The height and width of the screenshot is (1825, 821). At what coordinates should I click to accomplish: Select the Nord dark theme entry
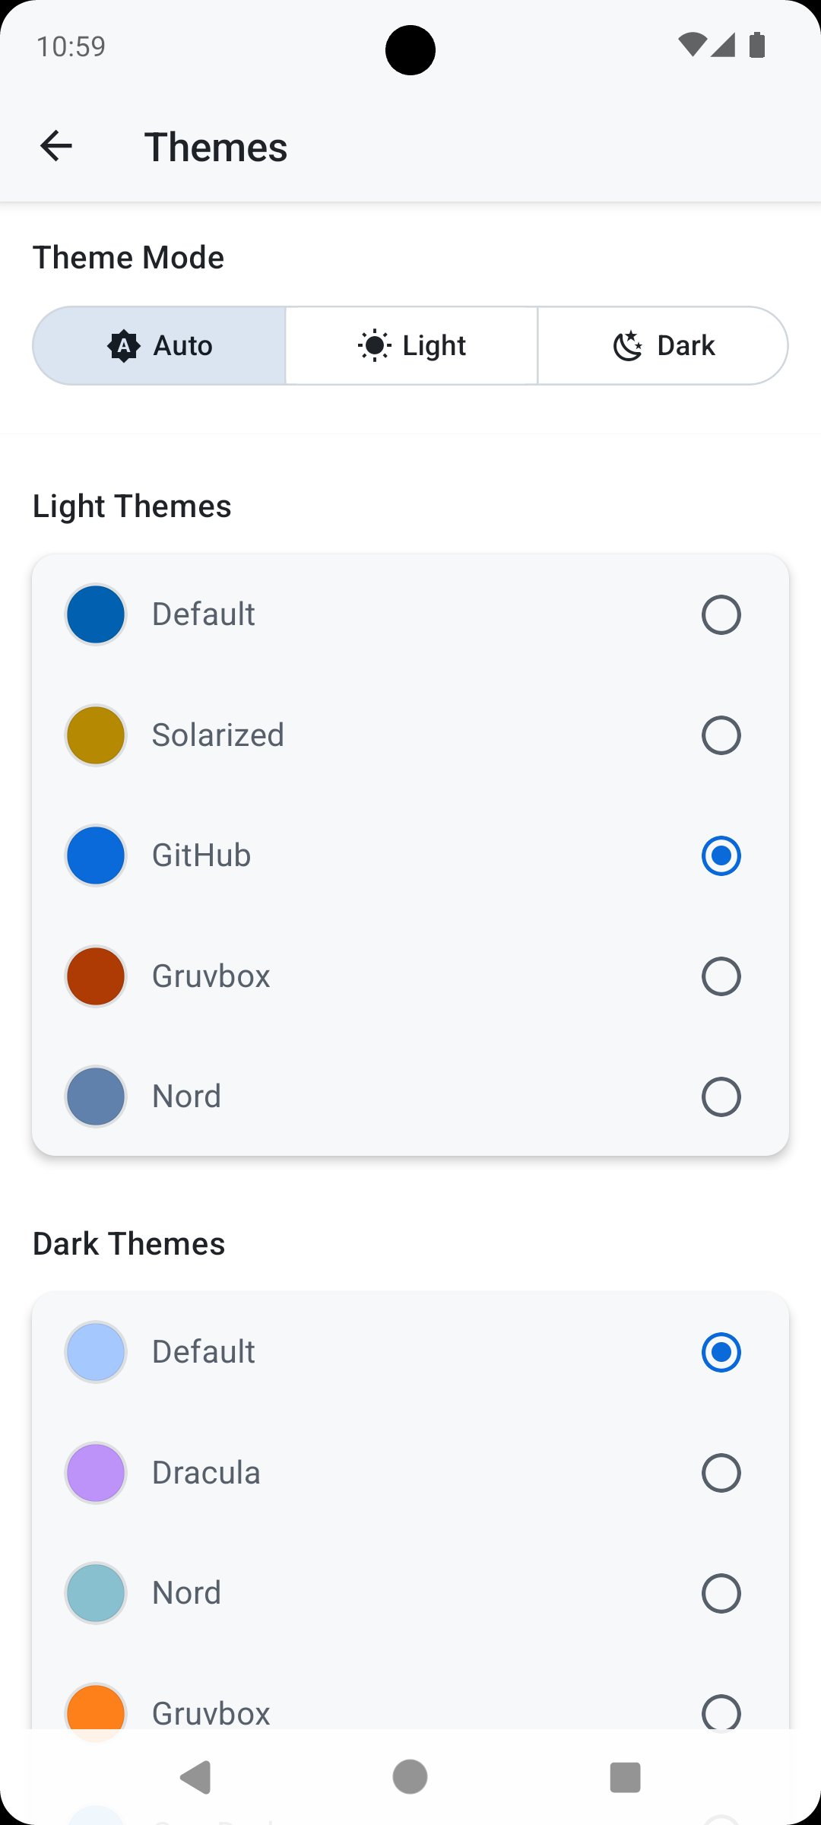[x=410, y=1593]
